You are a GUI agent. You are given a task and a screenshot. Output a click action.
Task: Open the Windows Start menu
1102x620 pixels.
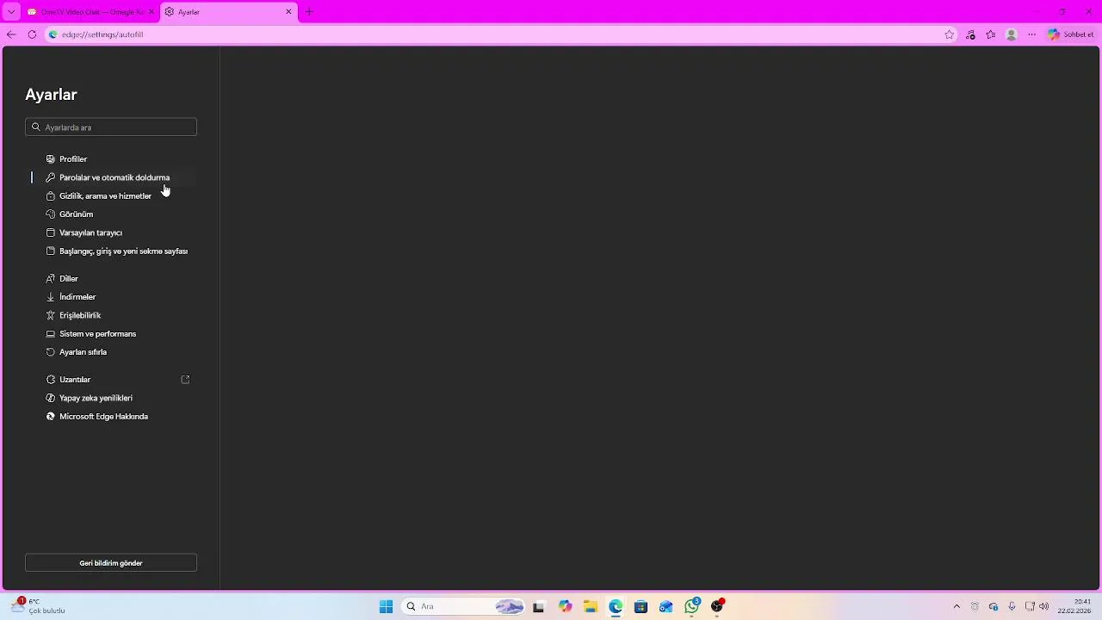pyautogui.click(x=386, y=607)
